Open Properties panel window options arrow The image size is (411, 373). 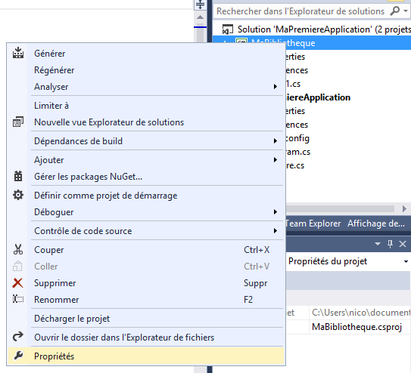pos(378,244)
